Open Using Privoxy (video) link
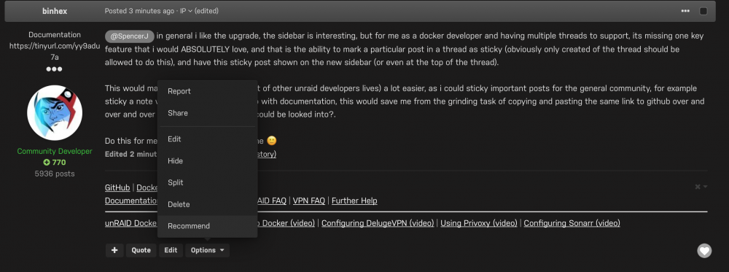This screenshot has width=729, height=272. point(479,223)
